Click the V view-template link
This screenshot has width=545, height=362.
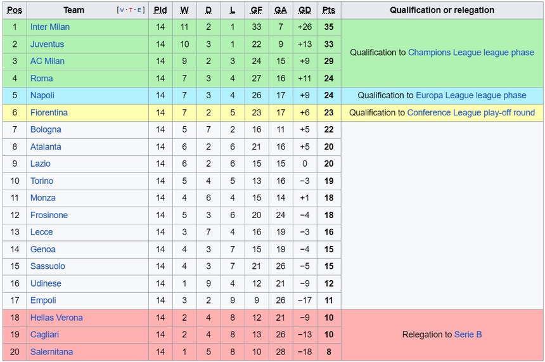(122, 10)
